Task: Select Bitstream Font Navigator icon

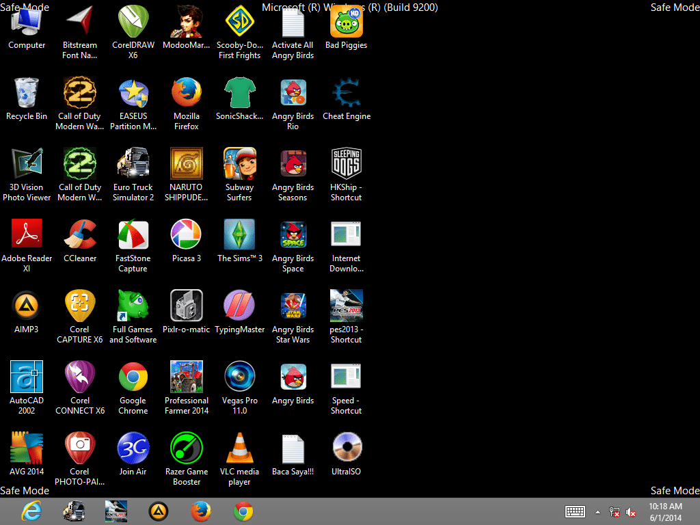Action: [x=79, y=21]
